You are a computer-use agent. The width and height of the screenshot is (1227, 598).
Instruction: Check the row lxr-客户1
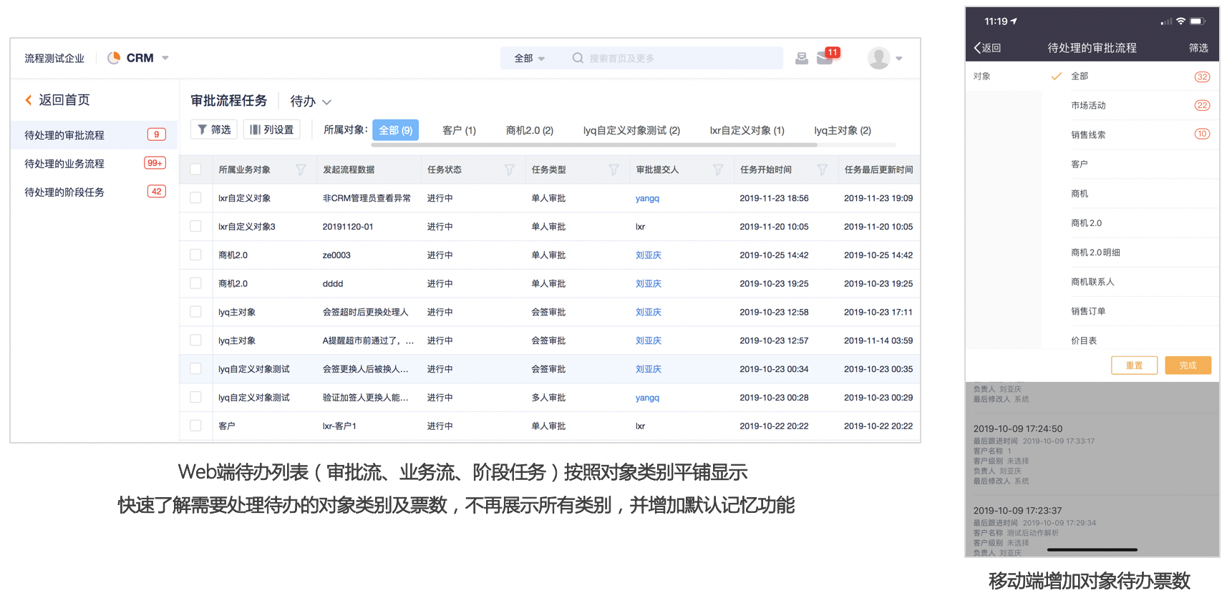pyautogui.click(x=195, y=426)
